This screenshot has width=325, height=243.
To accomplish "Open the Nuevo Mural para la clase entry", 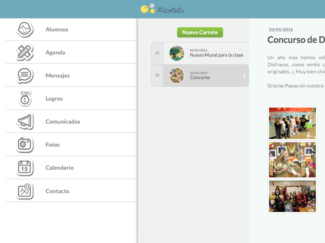I will coord(200,53).
